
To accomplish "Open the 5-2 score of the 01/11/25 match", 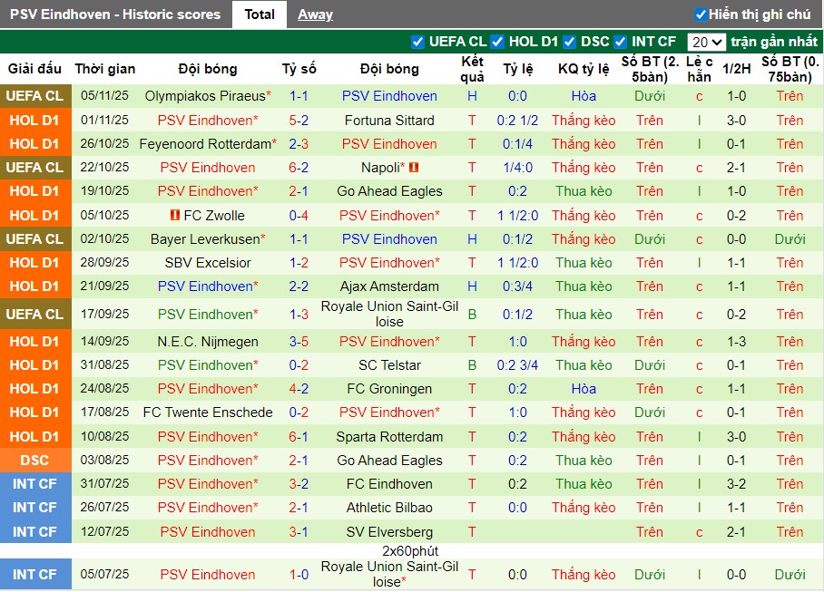I will [x=299, y=121].
